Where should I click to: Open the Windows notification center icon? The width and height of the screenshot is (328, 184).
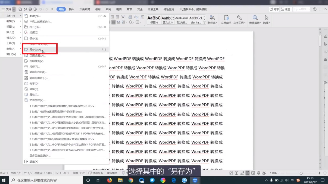[x=322, y=180]
